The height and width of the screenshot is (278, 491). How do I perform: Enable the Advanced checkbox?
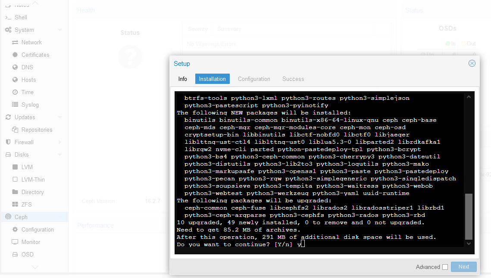point(445,267)
